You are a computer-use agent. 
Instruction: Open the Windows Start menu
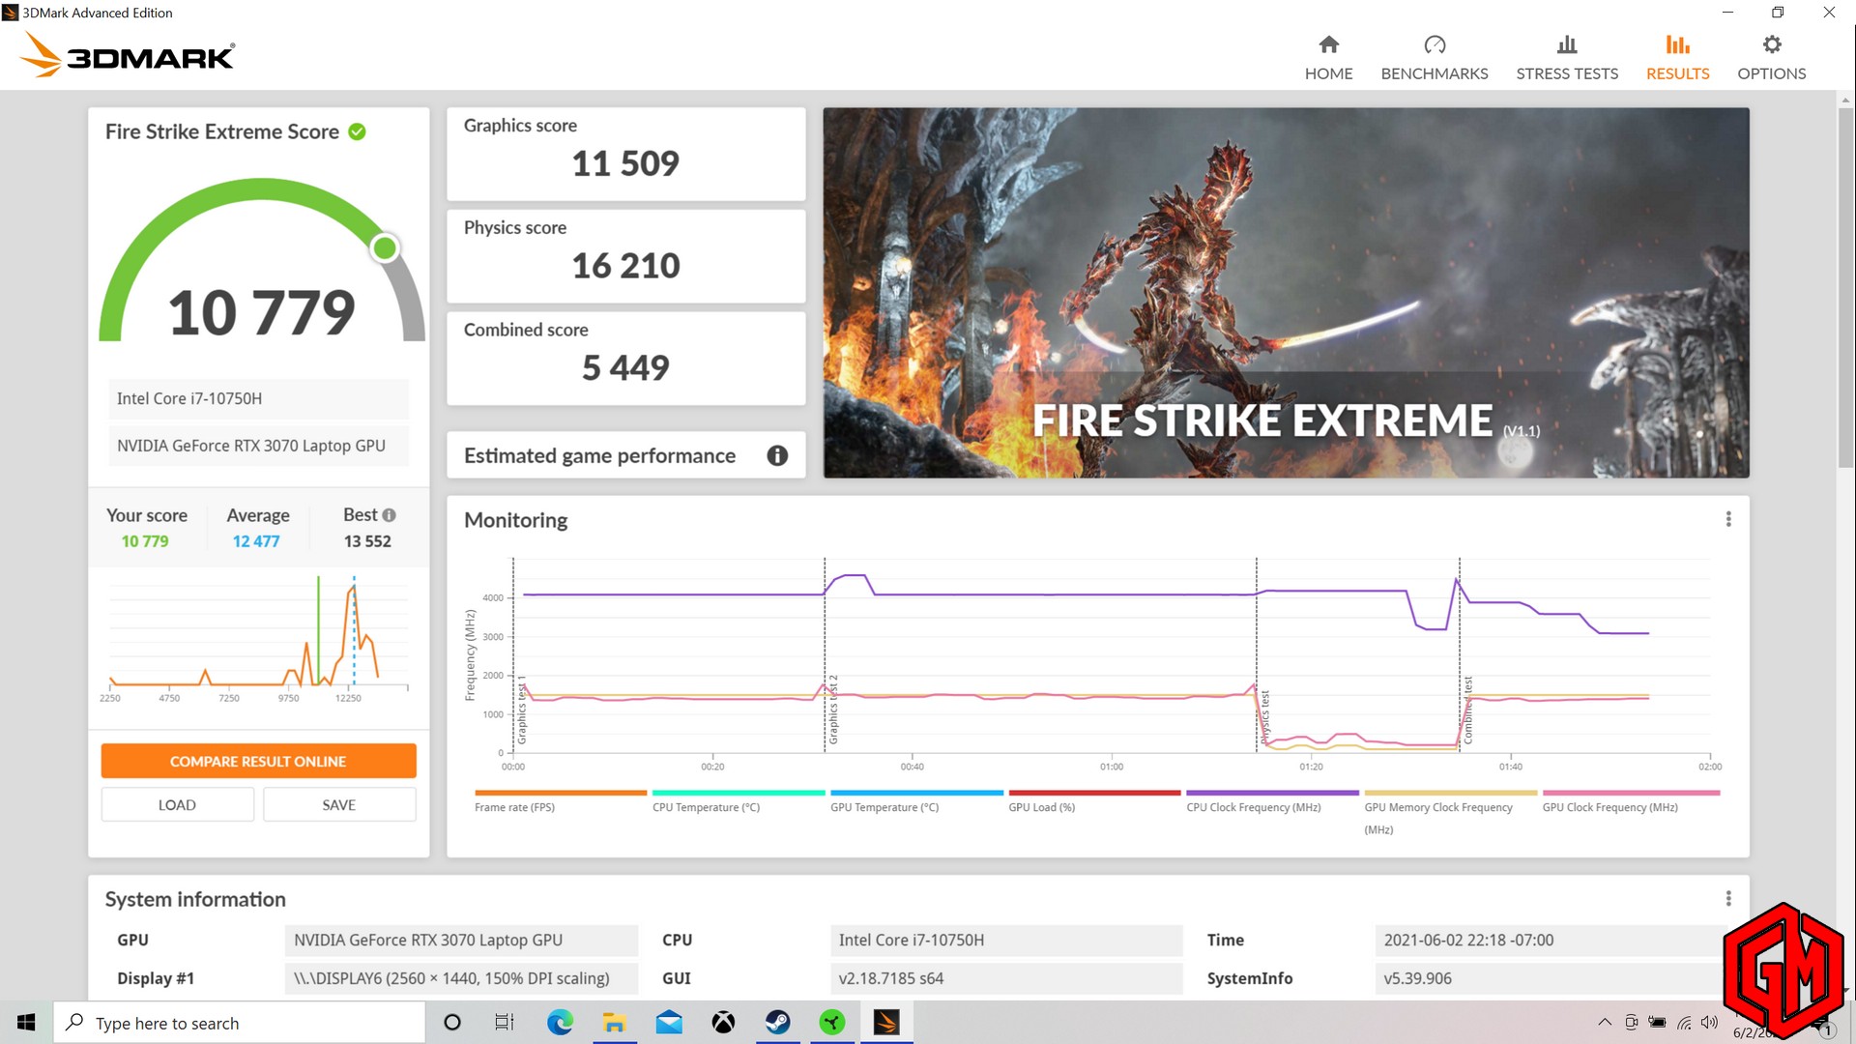pos(26,1023)
